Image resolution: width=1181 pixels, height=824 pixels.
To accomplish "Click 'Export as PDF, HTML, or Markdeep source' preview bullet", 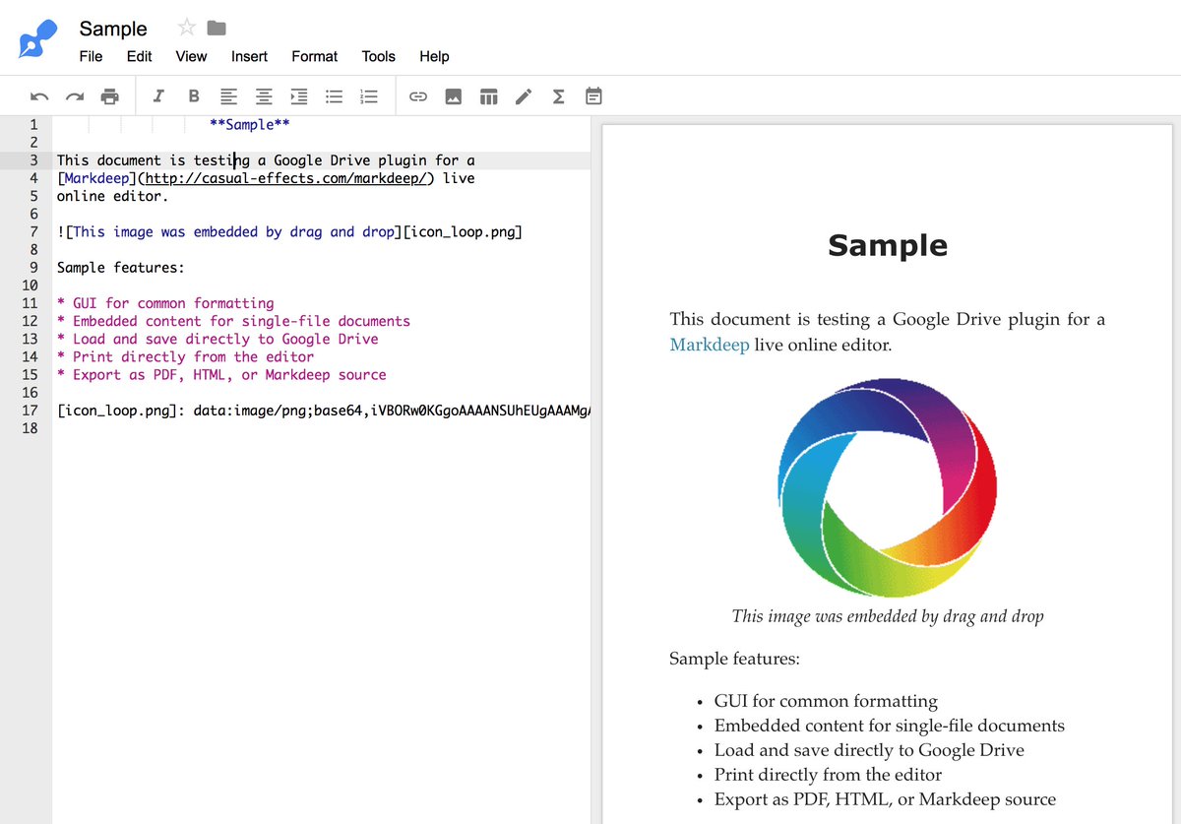I will [x=885, y=799].
